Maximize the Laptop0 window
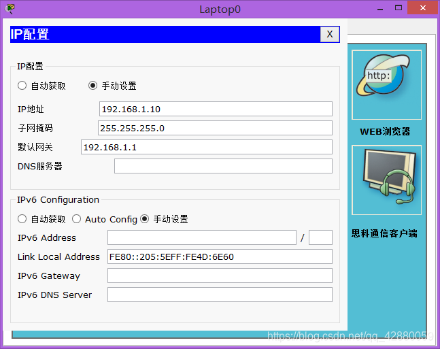The image size is (440, 349). pyautogui.click(x=399, y=8)
